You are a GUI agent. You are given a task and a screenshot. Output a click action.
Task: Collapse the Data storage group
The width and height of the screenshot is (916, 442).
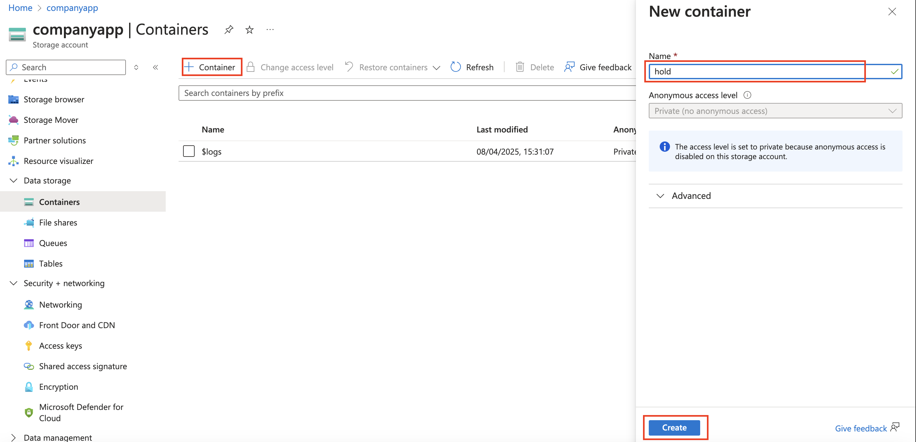coord(13,181)
